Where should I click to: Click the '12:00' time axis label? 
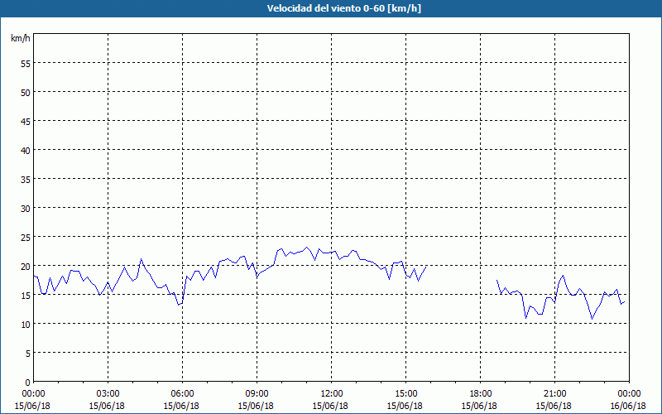330,394
